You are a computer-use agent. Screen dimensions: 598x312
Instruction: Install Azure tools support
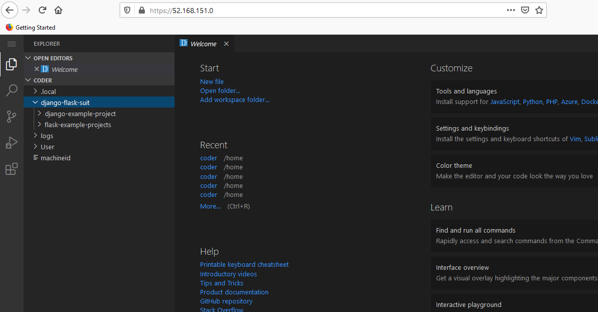tap(569, 101)
